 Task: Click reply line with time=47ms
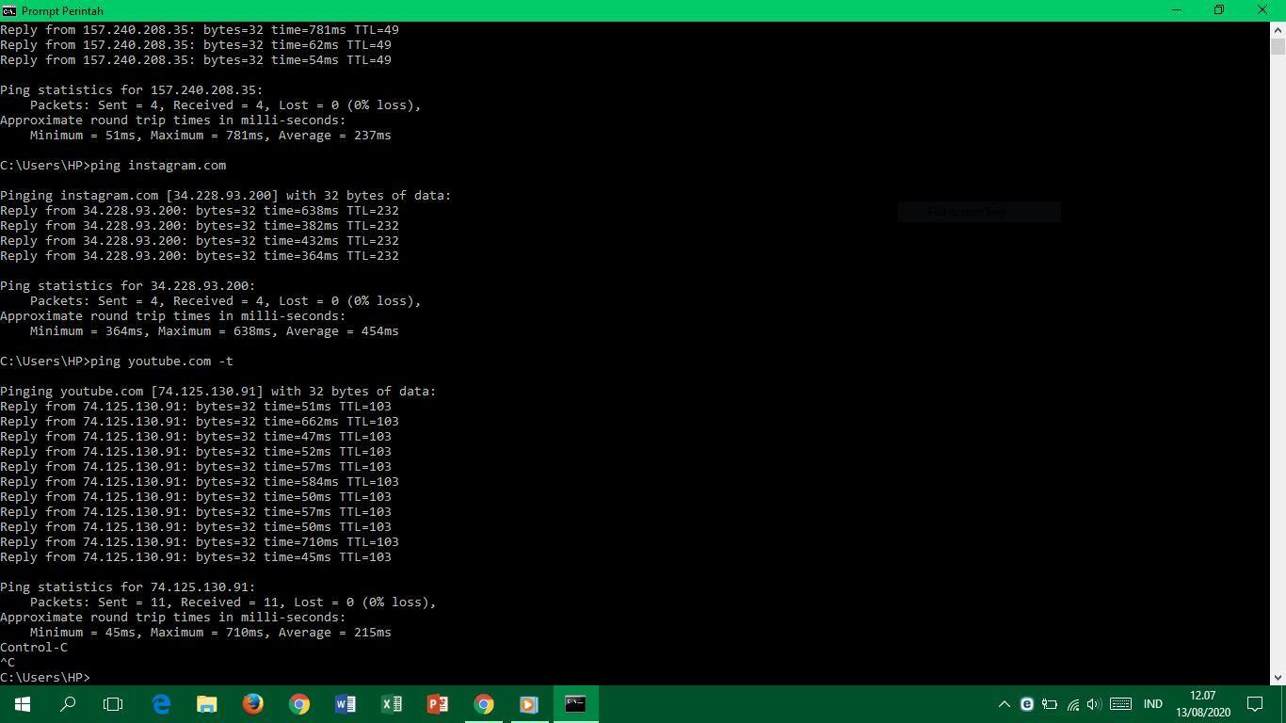[x=196, y=437]
